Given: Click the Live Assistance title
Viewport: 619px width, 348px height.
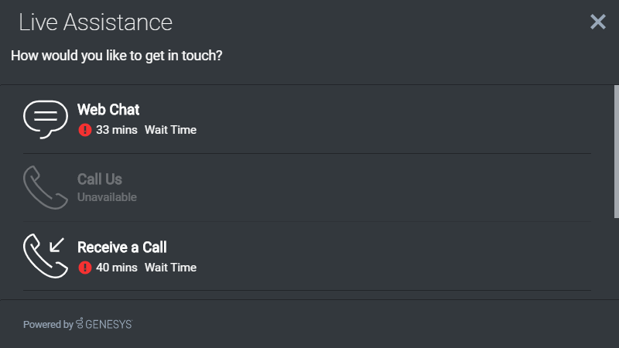Looking at the screenshot, I should click(95, 22).
